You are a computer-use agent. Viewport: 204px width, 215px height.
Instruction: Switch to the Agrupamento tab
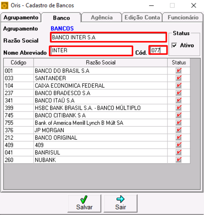tap(21, 17)
